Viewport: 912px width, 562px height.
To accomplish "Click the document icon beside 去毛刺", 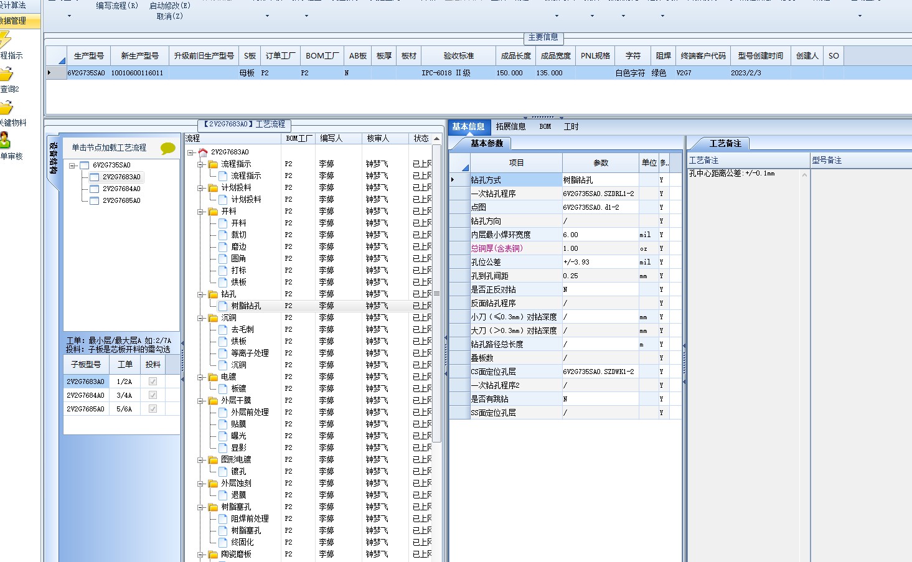I will click(x=223, y=329).
